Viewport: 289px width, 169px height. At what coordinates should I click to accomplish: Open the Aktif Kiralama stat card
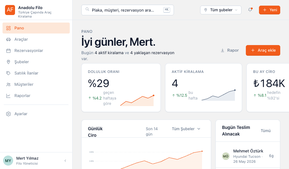point(204,88)
